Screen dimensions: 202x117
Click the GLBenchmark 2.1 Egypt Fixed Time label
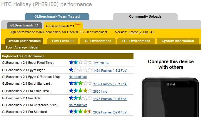click(28, 63)
